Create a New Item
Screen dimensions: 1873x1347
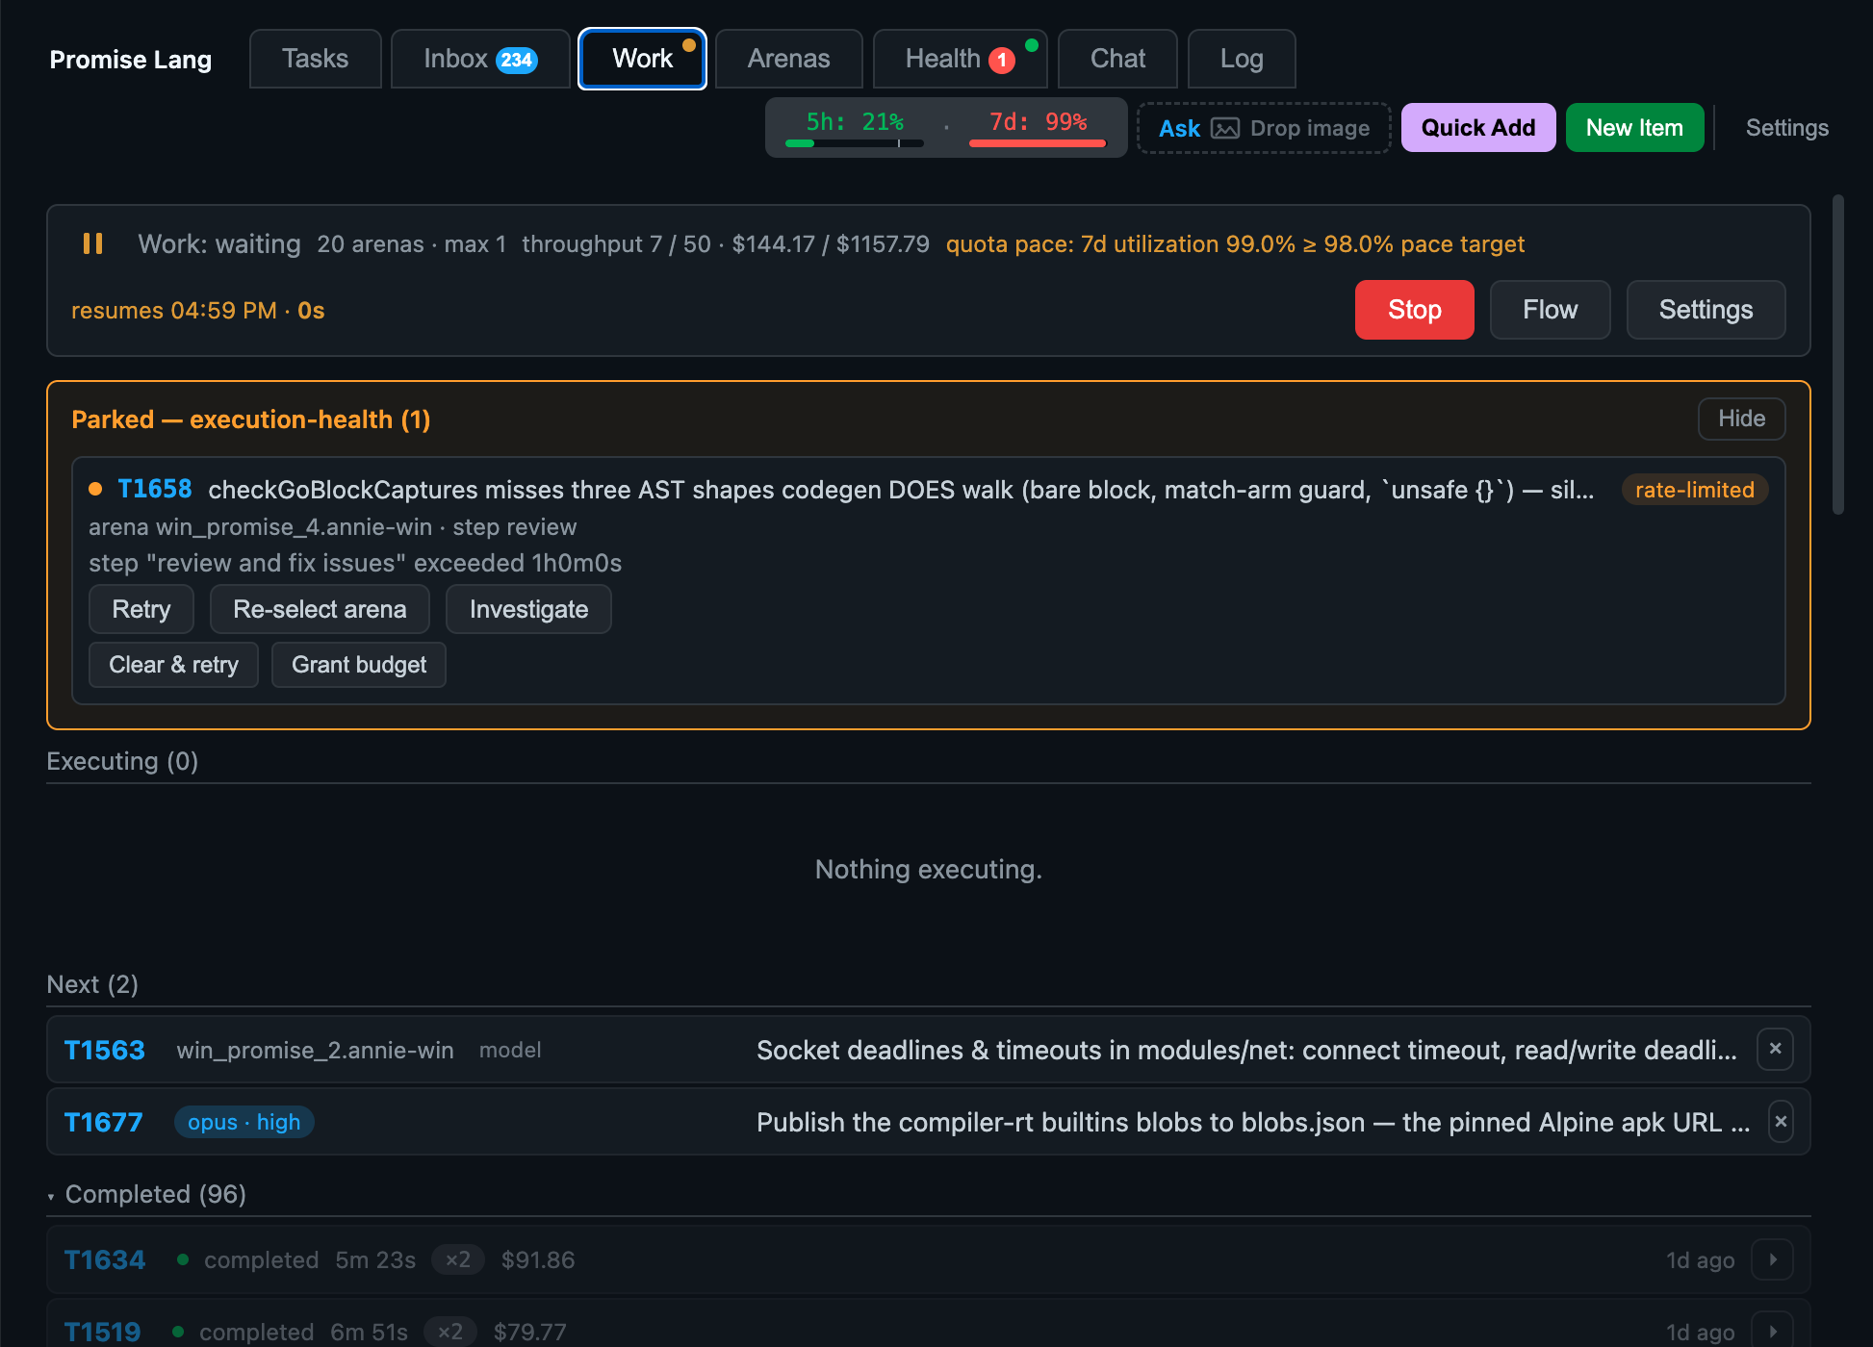coord(1634,128)
